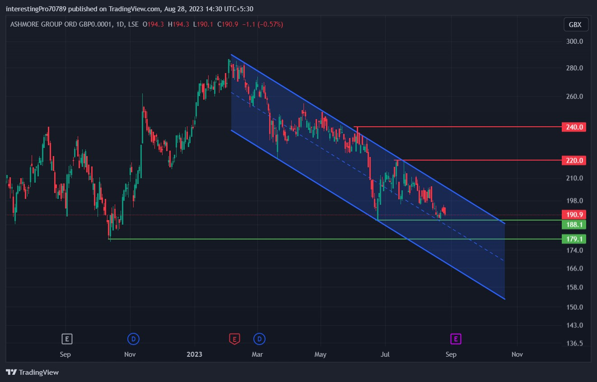Click the 280.0 price axis label
This screenshot has width=597, height=382.
(x=575, y=68)
